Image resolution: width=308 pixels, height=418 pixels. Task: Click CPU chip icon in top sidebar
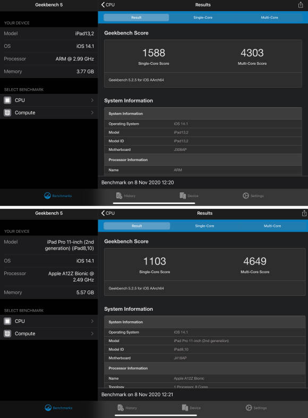coord(7,100)
